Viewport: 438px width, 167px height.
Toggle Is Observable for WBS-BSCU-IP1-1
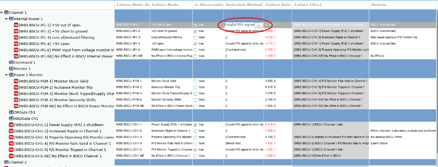(x=195, y=25)
